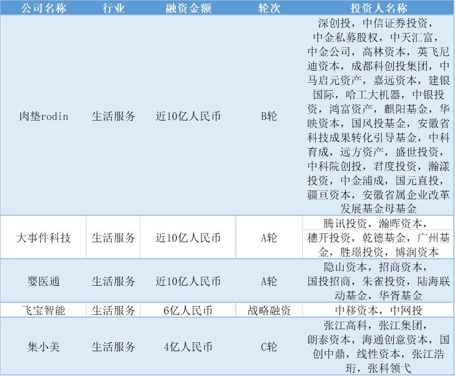Select the 战略融资 round cell
455x376 pixels.
(x=269, y=310)
